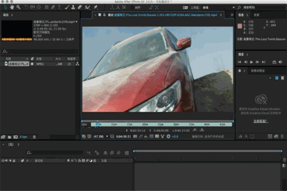Reset exposure with the aperture icon

point(168,137)
